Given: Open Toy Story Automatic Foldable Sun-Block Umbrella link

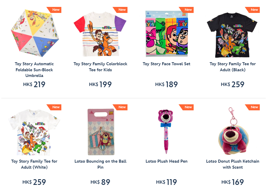Looking at the screenshot, I should pyautogui.click(x=34, y=70).
